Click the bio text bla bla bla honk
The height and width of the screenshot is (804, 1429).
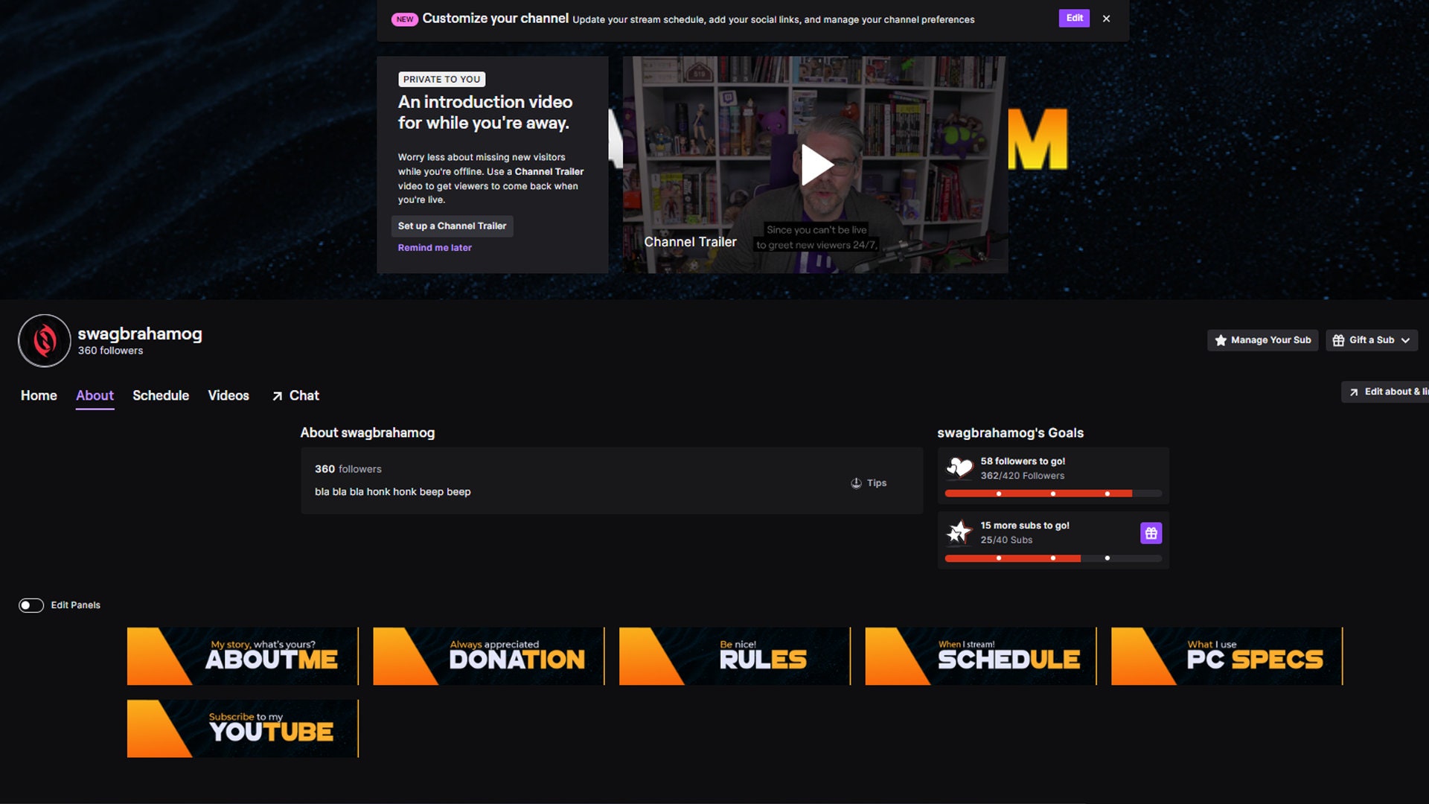392,492
